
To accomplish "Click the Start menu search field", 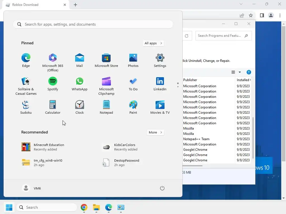I will (93, 25).
